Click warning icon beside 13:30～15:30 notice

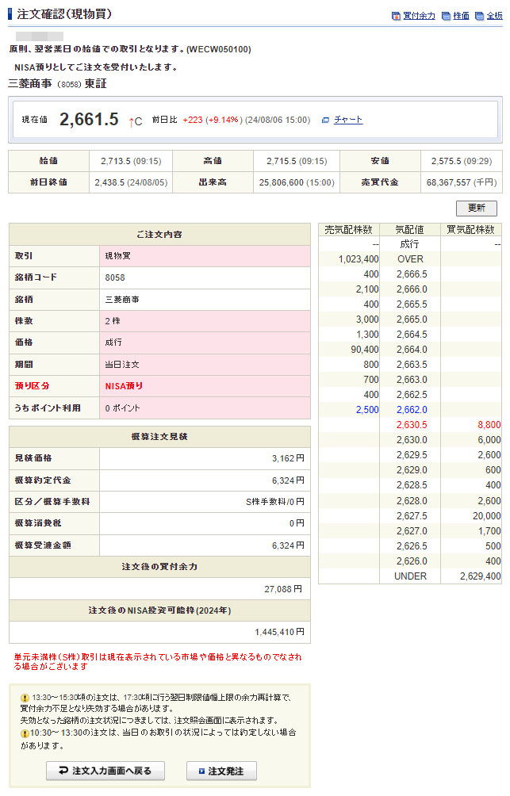(x=25, y=698)
